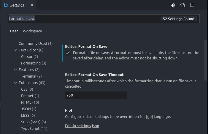Open Edit in settings.json link

click(x=82, y=126)
